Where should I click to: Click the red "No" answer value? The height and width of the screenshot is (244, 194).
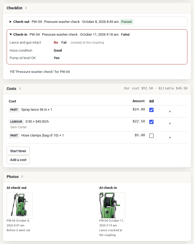click(x=56, y=43)
